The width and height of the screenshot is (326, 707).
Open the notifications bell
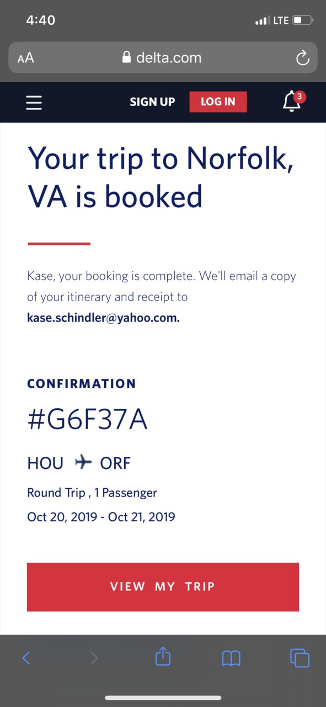click(292, 102)
